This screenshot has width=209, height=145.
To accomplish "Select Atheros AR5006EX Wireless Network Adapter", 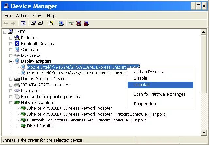I will coord(70,108).
